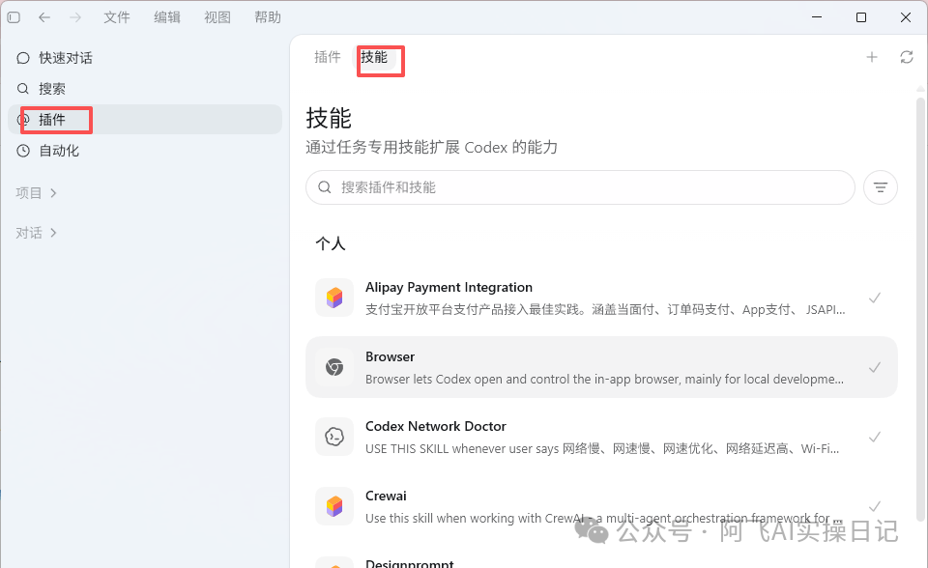
Task: Start a 快速对话 from the sidebar
Action: (x=145, y=58)
